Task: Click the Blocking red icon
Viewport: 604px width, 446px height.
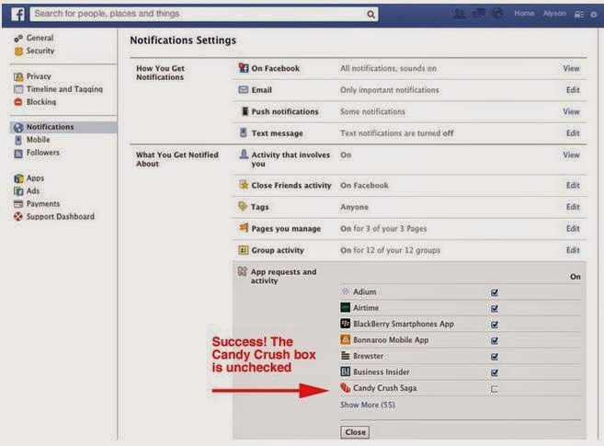Action: [18, 102]
